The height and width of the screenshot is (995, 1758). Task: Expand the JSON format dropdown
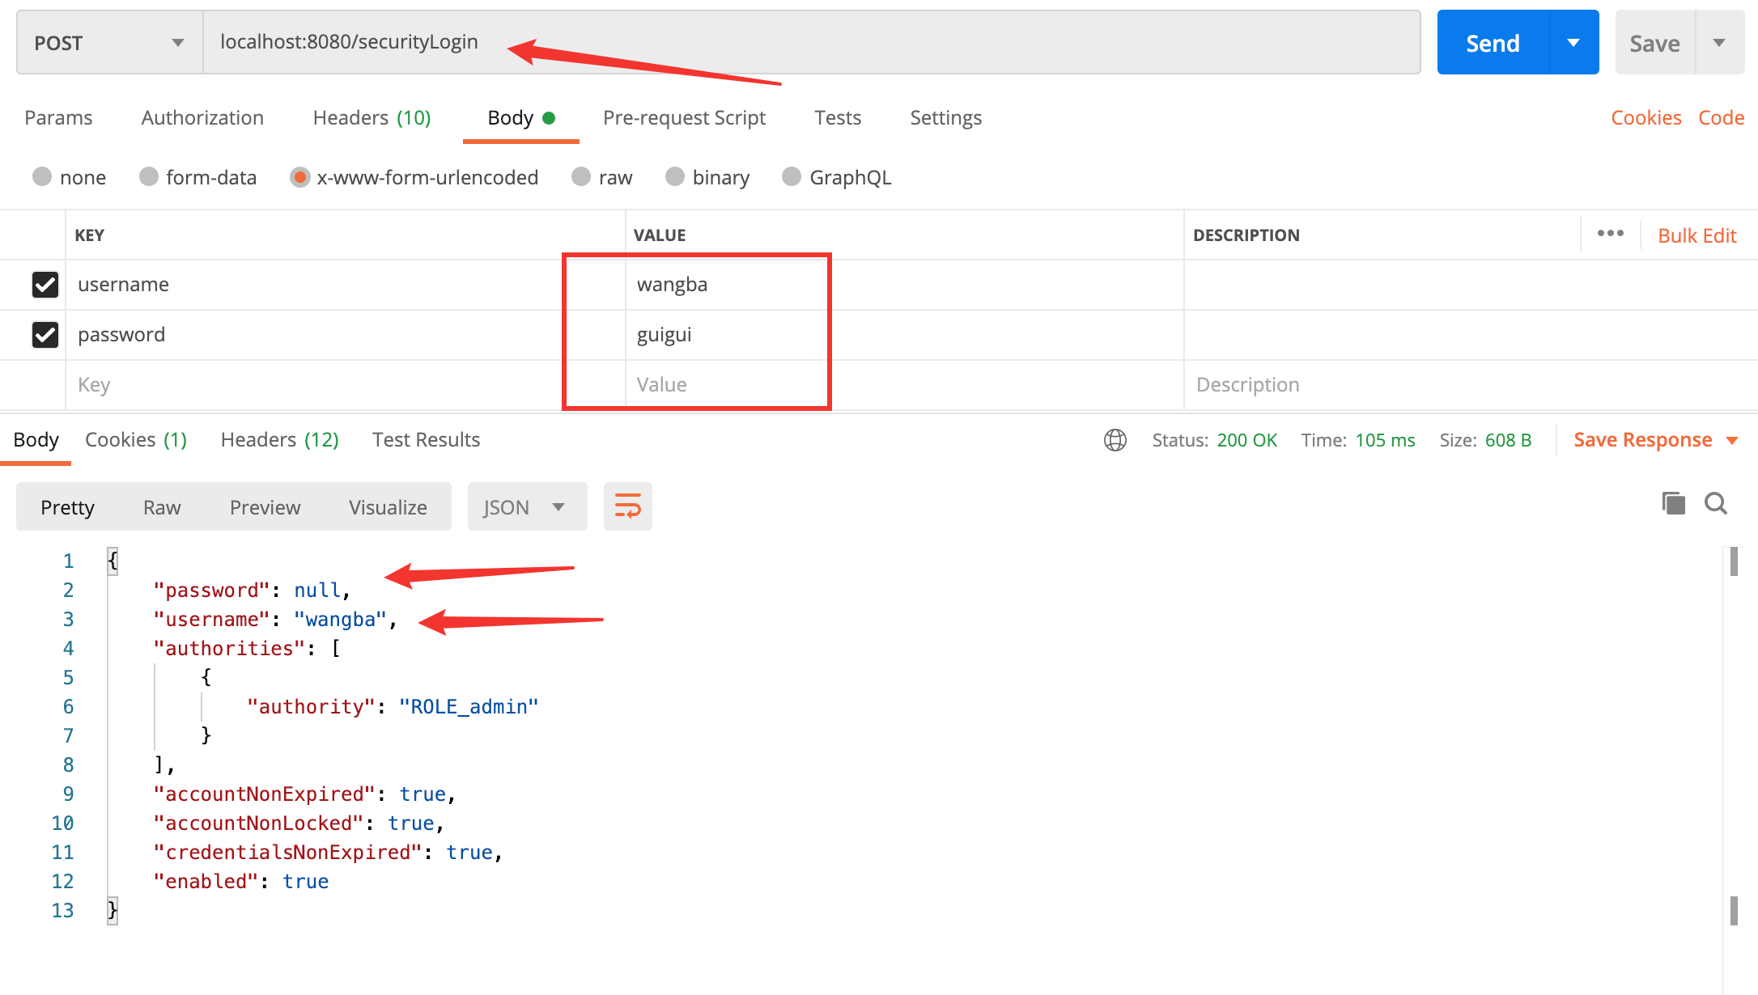point(526,507)
